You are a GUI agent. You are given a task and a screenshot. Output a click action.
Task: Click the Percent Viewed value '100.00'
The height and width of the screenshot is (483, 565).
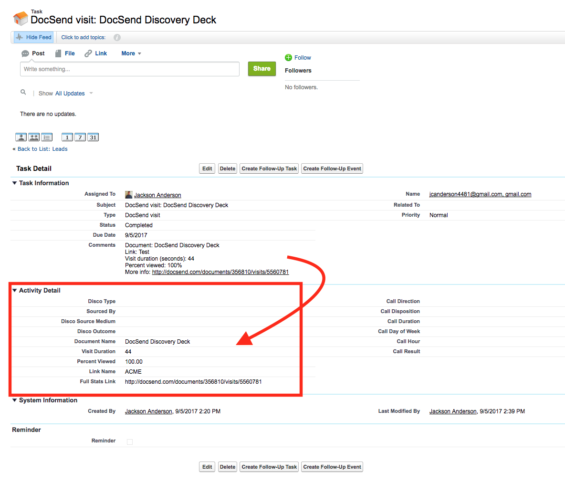[134, 362]
